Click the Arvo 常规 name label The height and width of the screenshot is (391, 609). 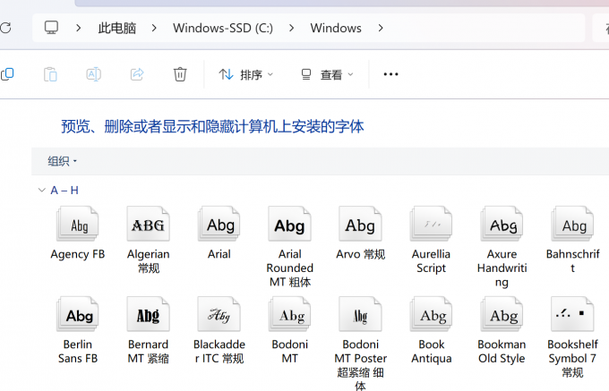pos(360,254)
